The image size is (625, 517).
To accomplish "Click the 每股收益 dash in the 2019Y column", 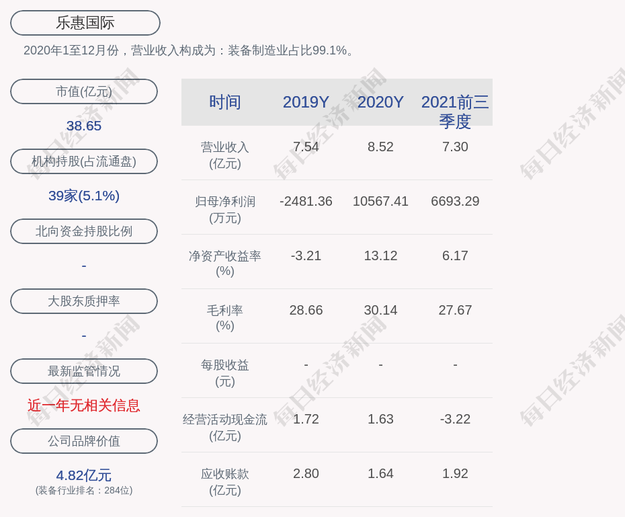I will pos(306,364).
